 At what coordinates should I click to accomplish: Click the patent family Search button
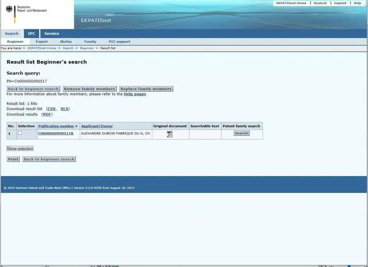pos(241,133)
